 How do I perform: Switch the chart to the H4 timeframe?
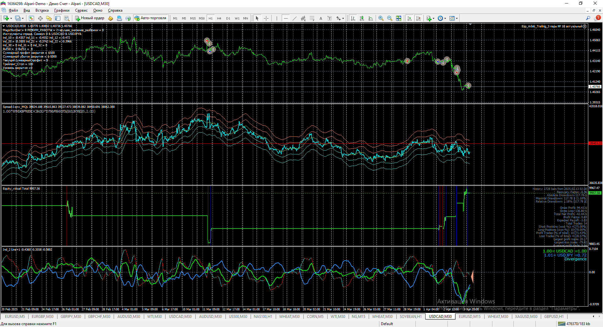219,18
